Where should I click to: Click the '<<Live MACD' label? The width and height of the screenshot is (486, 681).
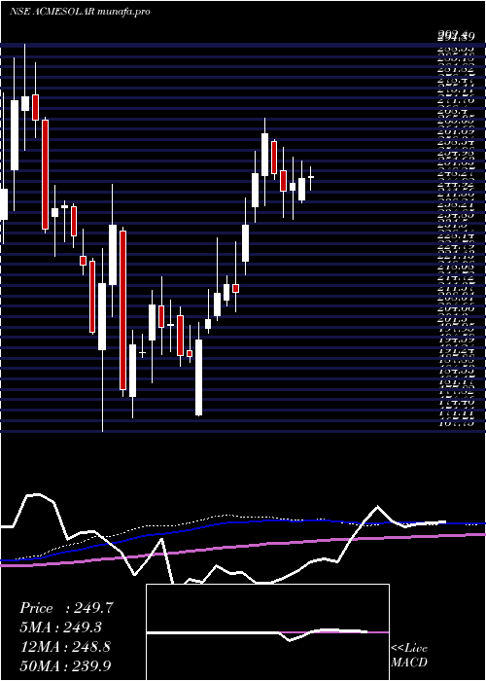pos(409,655)
